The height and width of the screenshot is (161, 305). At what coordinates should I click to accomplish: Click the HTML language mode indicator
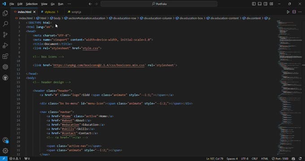pyautogui.click(x=265, y=159)
